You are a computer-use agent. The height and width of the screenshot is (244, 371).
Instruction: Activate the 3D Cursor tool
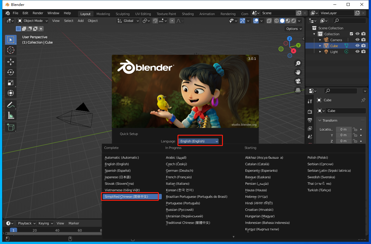[11, 50]
